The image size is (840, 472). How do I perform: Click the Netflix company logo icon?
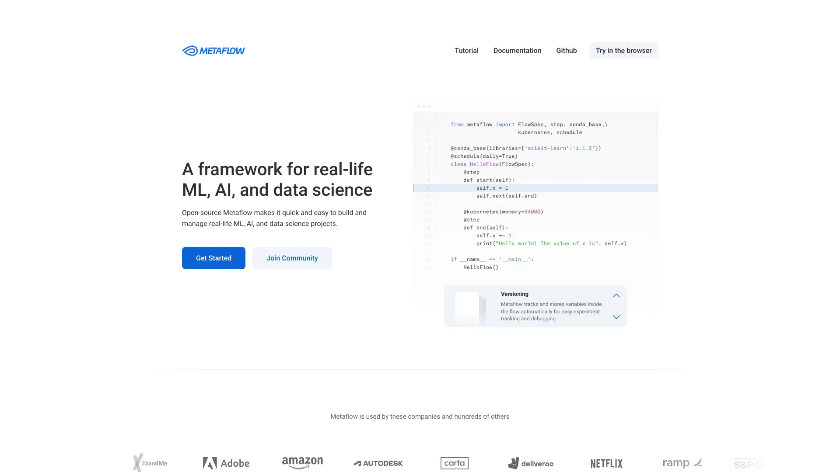click(606, 463)
